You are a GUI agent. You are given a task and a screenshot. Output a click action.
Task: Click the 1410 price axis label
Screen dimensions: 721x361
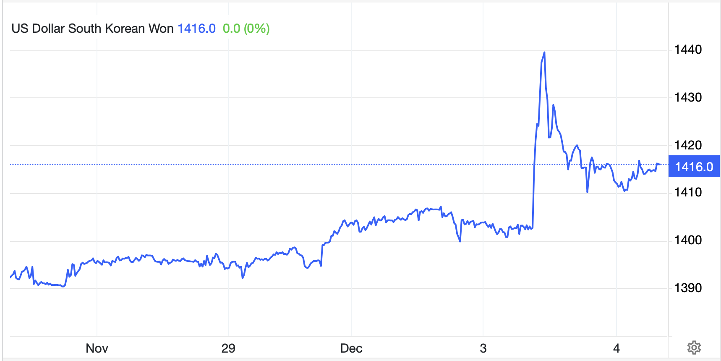pyautogui.click(x=688, y=192)
